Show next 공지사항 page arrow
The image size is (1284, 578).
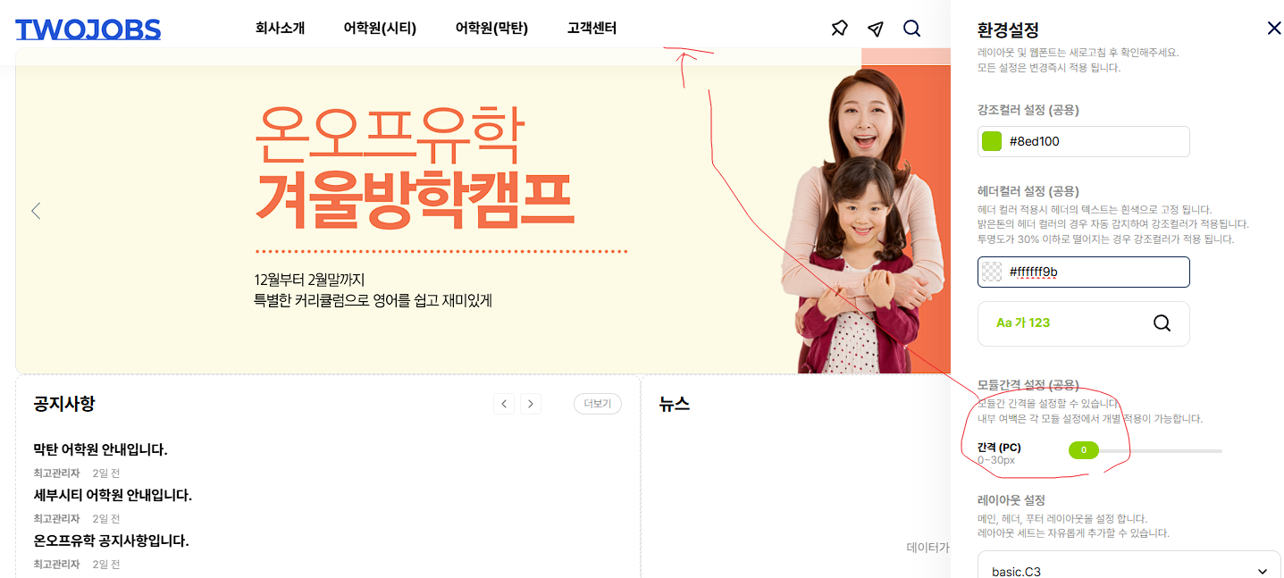(x=531, y=404)
